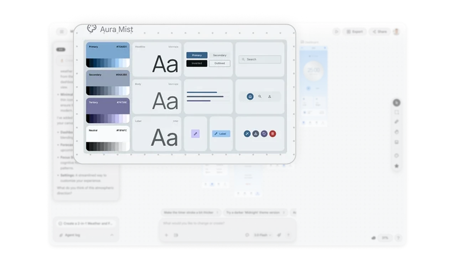
Task: Select the hand tool in the right toolbar
Action: click(397, 132)
